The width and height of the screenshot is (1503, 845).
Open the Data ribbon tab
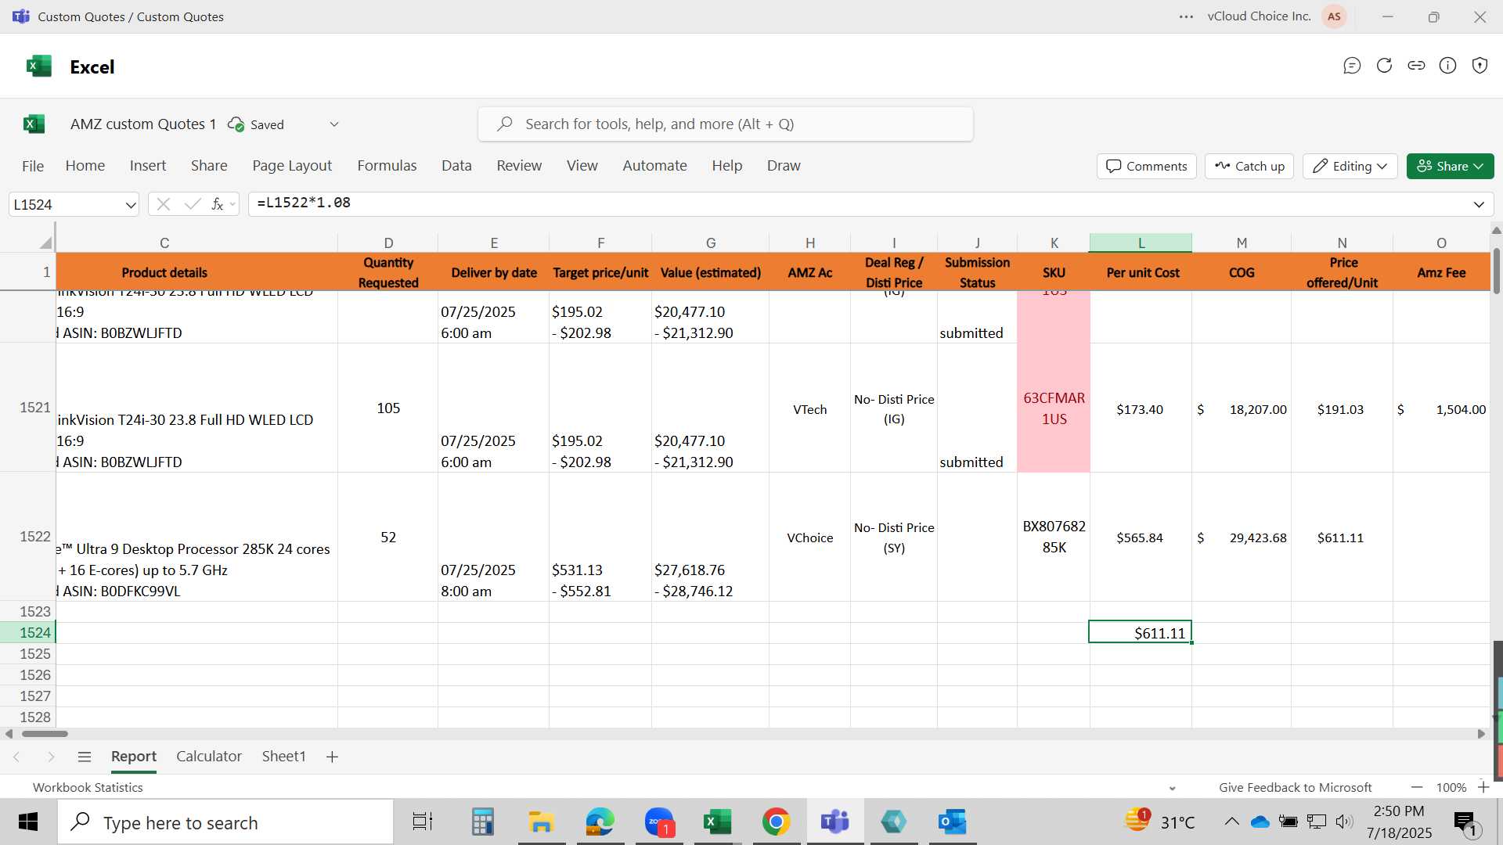(x=456, y=166)
